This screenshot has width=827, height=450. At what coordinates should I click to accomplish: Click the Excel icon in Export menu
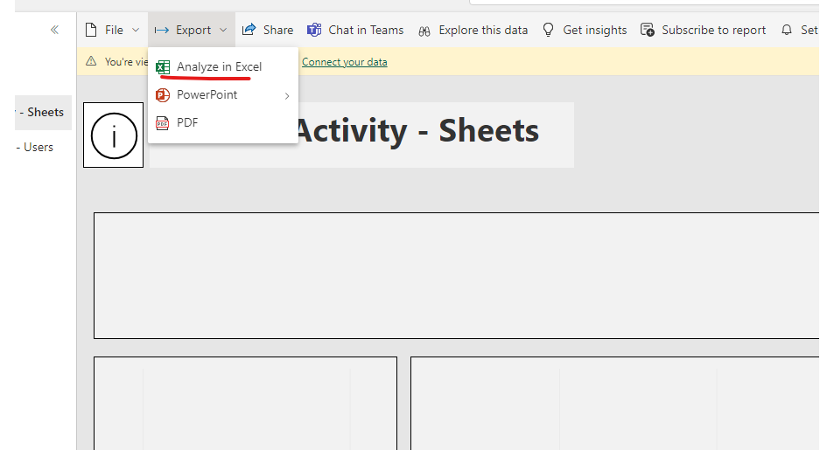(163, 66)
